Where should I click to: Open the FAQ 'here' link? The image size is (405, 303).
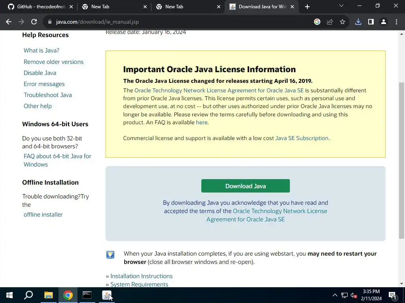click(202, 122)
